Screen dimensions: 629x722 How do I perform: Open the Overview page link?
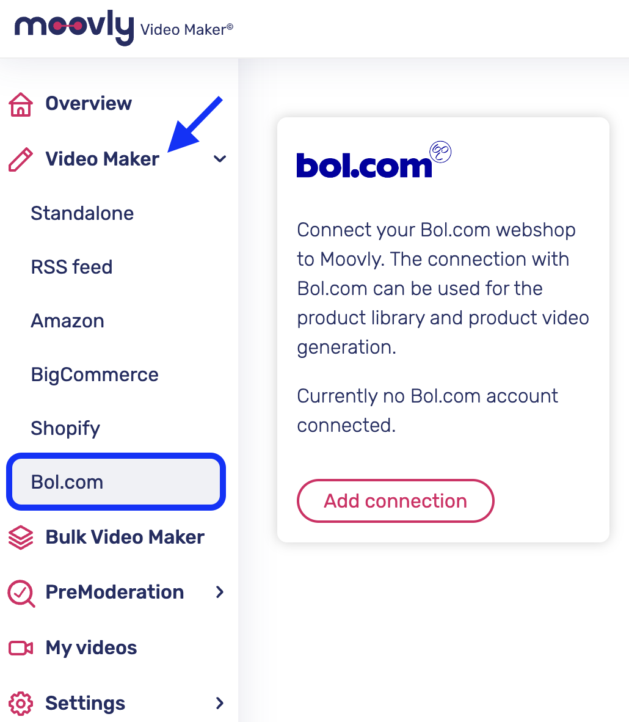(x=89, y=104)
